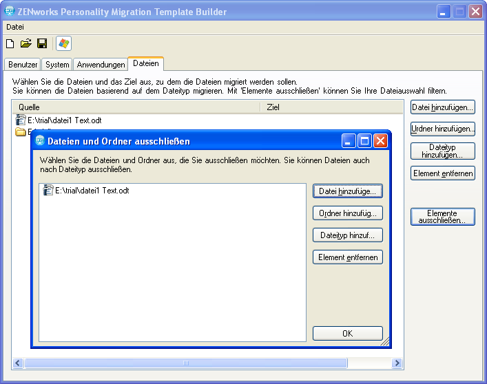
Task: Click Element entfernen in main window
Action: (443, 173)
